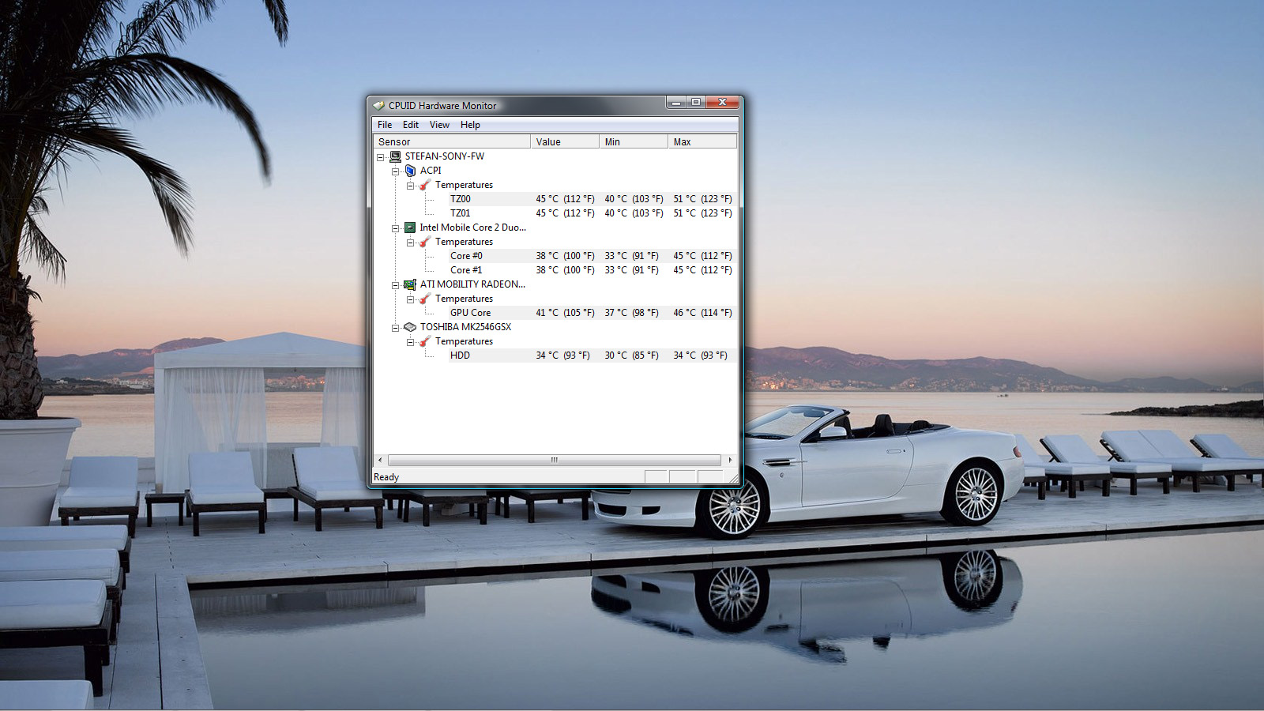
Task: Open the File menu
Action: (x=385, y=125)
